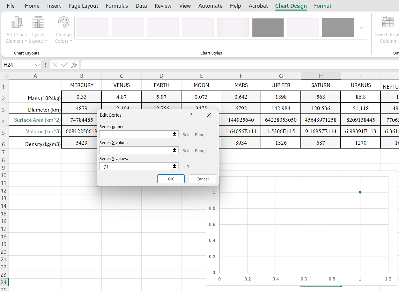Screen dimensions: 399x291
Task: Close the Edit Series dialog
Action: tap(209, 115)
